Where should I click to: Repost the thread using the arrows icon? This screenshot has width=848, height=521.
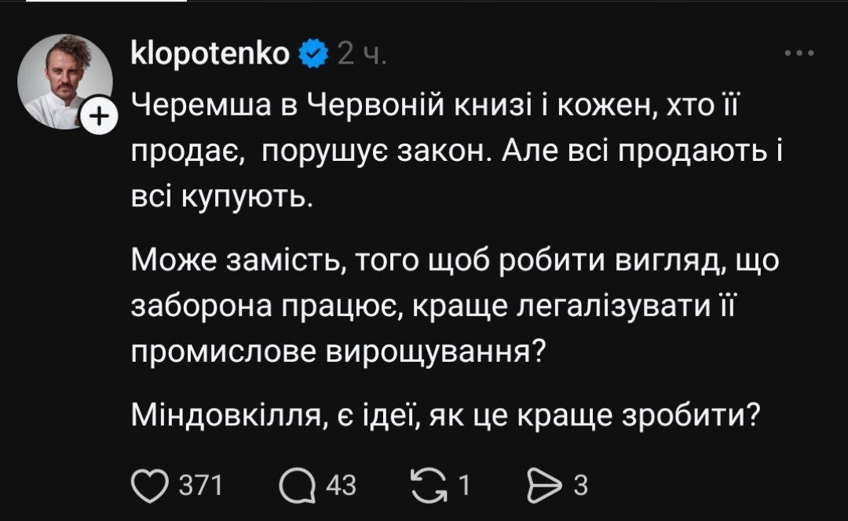[x=427, y=485]
